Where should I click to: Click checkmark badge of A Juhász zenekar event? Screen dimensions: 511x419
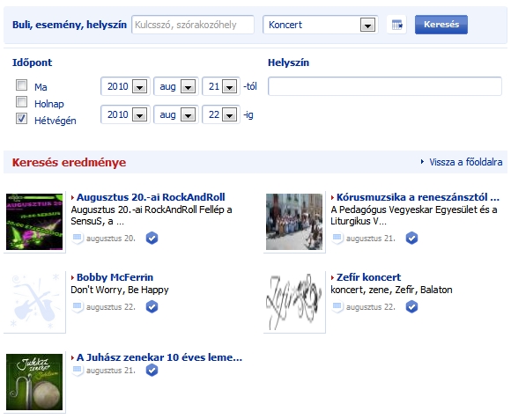pos(152,371)
